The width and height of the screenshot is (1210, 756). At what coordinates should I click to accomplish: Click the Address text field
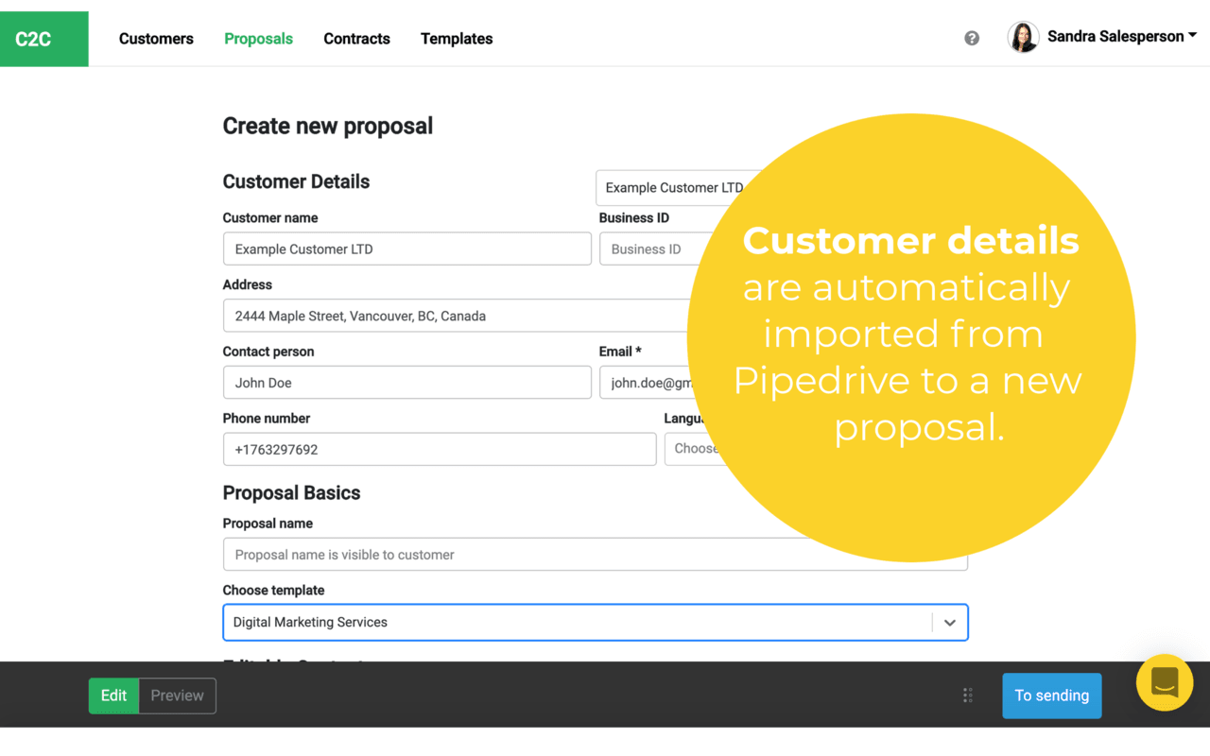point(454,317)
